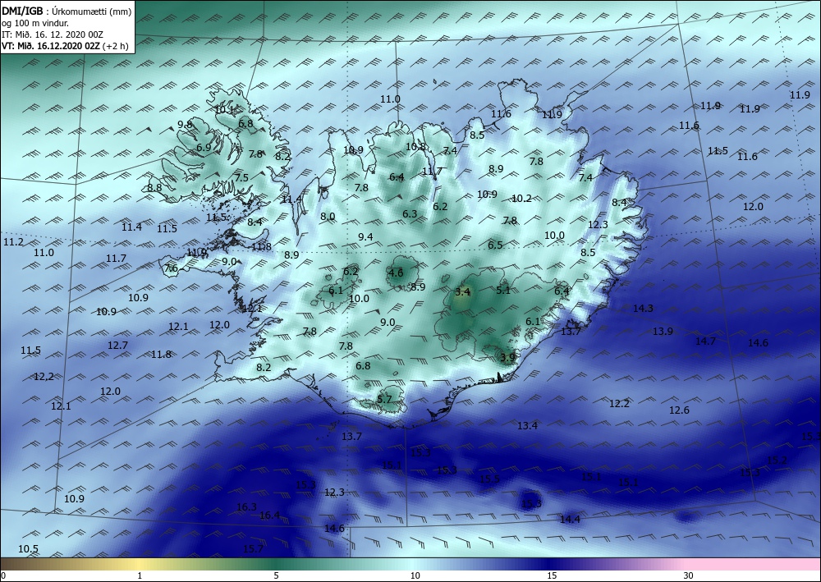821x582 pixels.
Task: Select the 'VT: Mið. 16.12.2020 02Z (+2 h)' line
Action: click(65, 45)
